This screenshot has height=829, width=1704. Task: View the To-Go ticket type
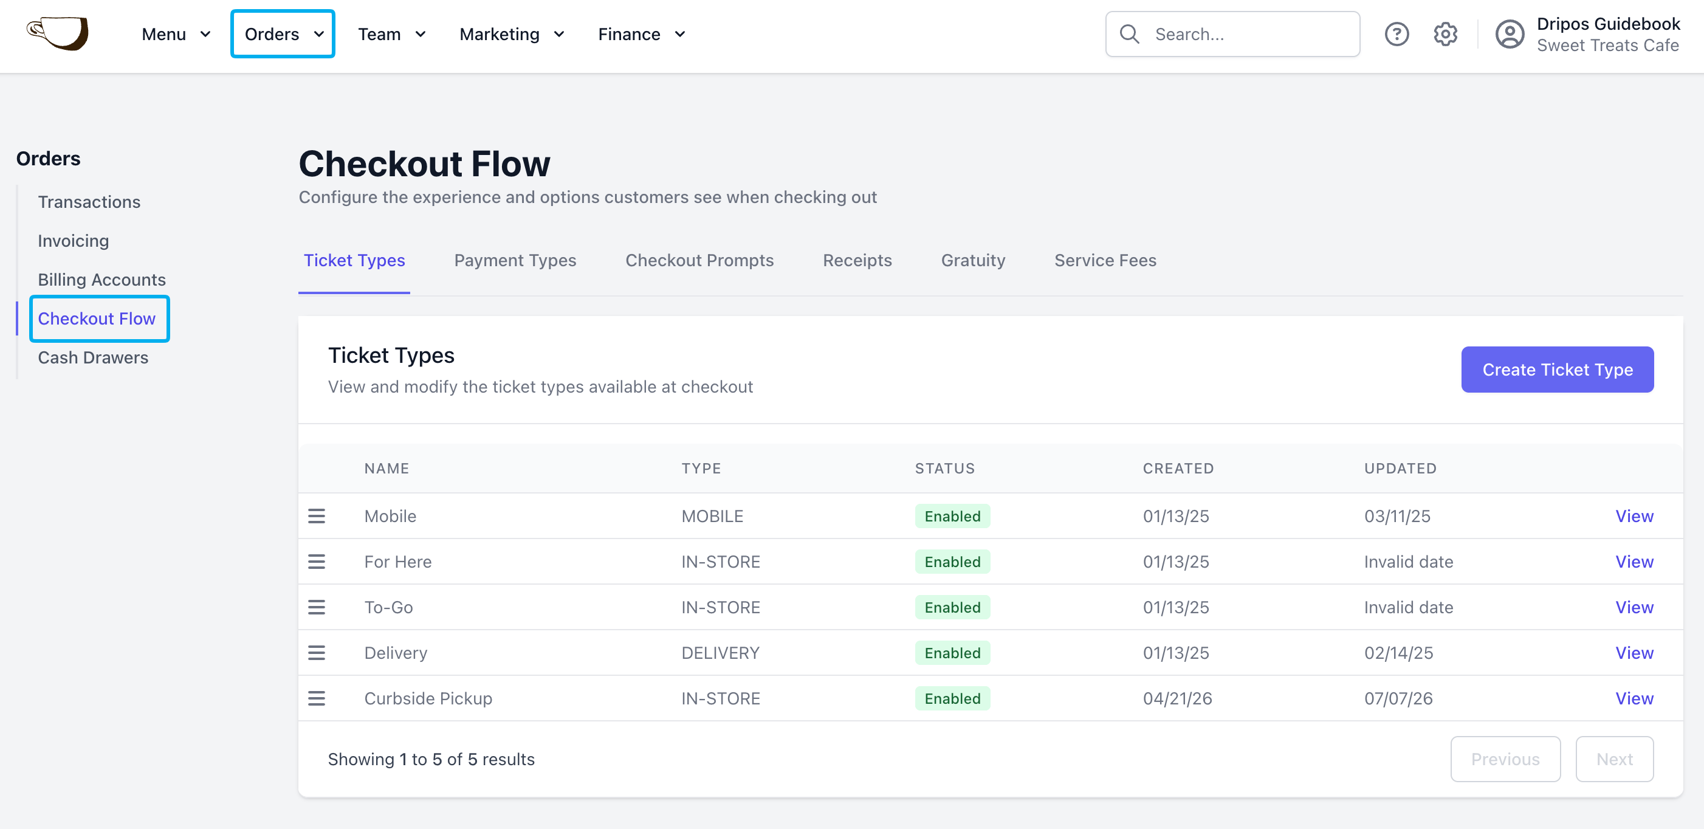[1634, 607]
